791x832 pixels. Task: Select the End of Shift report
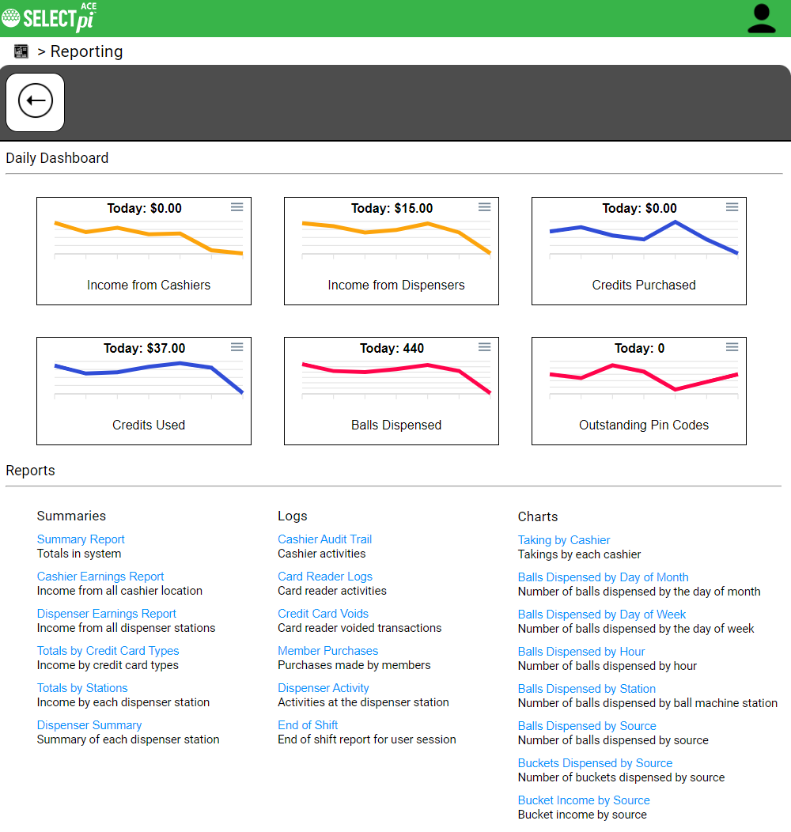tap(308, 725)
